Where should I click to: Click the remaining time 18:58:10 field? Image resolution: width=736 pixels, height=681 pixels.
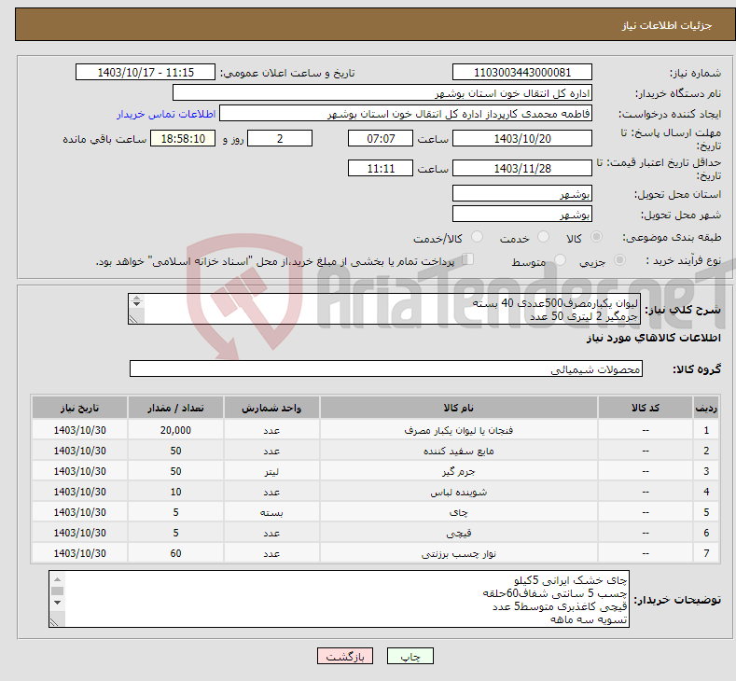tap(183, 138)
